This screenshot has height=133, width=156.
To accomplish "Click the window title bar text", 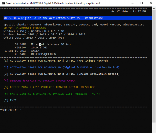I will (53, 3).
